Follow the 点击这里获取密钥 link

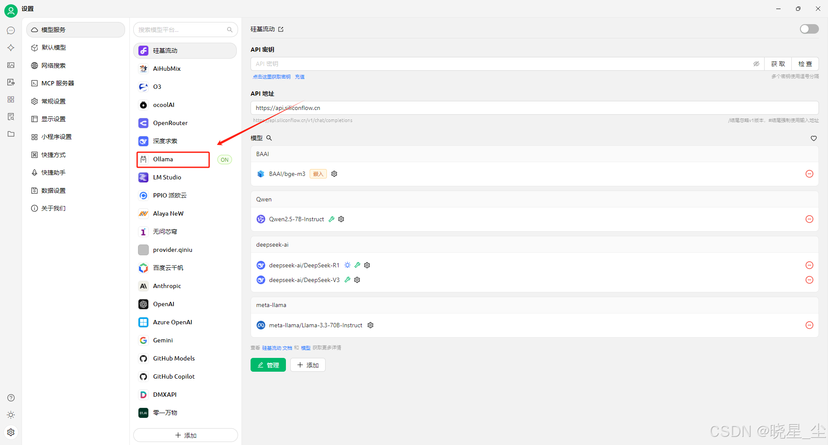tap(272, 77)
